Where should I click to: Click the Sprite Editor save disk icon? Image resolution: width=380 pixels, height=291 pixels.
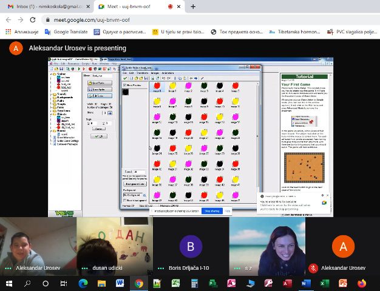pos(146,78)
